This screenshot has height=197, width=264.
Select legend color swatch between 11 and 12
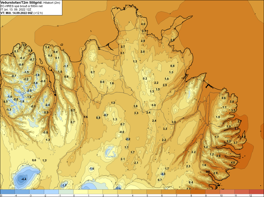point(242,192)
